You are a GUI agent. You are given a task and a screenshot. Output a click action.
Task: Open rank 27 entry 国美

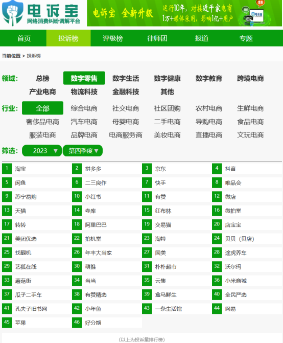176,253
